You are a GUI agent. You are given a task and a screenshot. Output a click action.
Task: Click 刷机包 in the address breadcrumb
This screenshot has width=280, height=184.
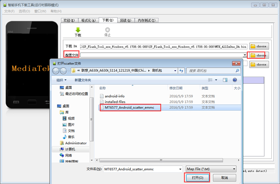157,71
